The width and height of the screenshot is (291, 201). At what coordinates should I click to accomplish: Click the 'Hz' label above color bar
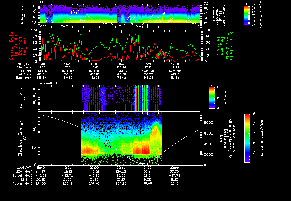point(212,85)
